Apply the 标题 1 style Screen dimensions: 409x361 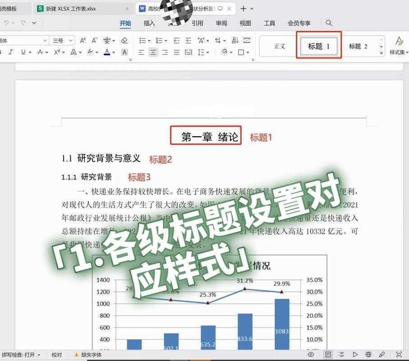[x=318, y=46]
